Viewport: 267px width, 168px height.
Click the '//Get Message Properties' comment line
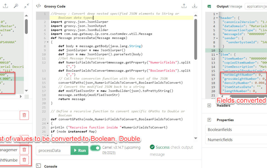(81, 58)
